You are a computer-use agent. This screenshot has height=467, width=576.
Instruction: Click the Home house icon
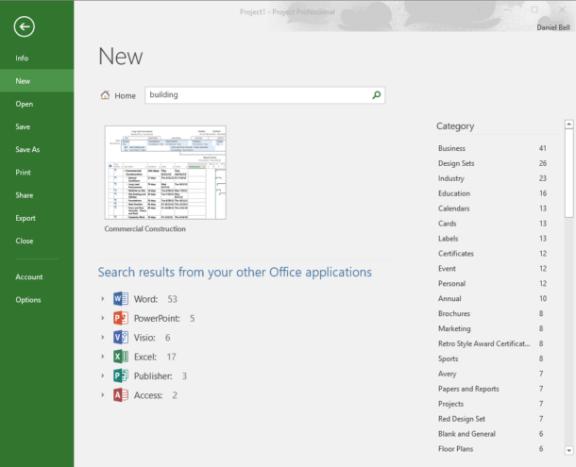tap(105, 95)
